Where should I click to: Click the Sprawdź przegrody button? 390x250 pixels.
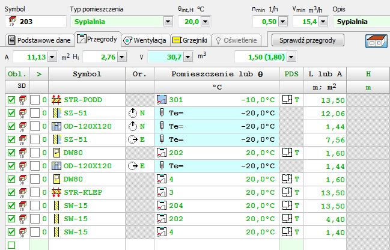point(308,40)
